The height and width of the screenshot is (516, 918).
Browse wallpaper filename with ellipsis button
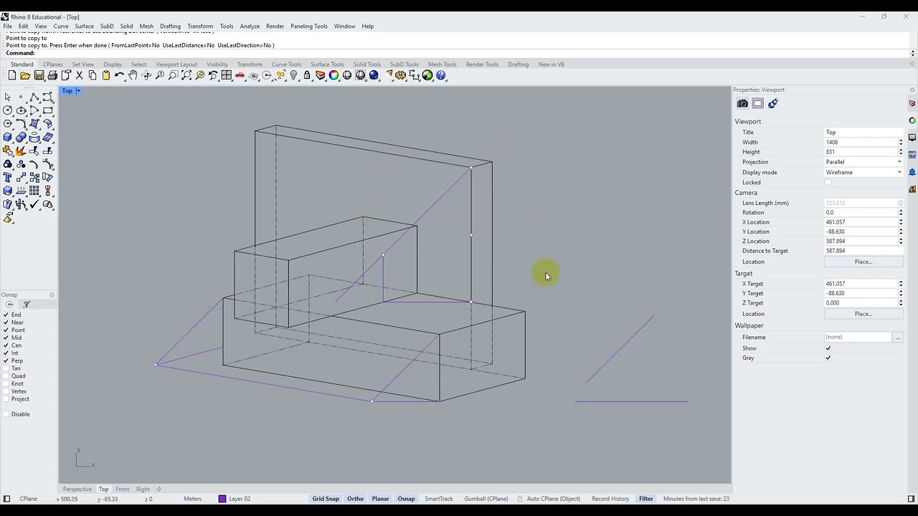click(x=898, y=338)
